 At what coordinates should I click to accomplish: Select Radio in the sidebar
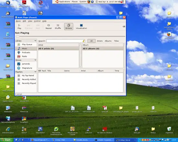click(26, 56)
